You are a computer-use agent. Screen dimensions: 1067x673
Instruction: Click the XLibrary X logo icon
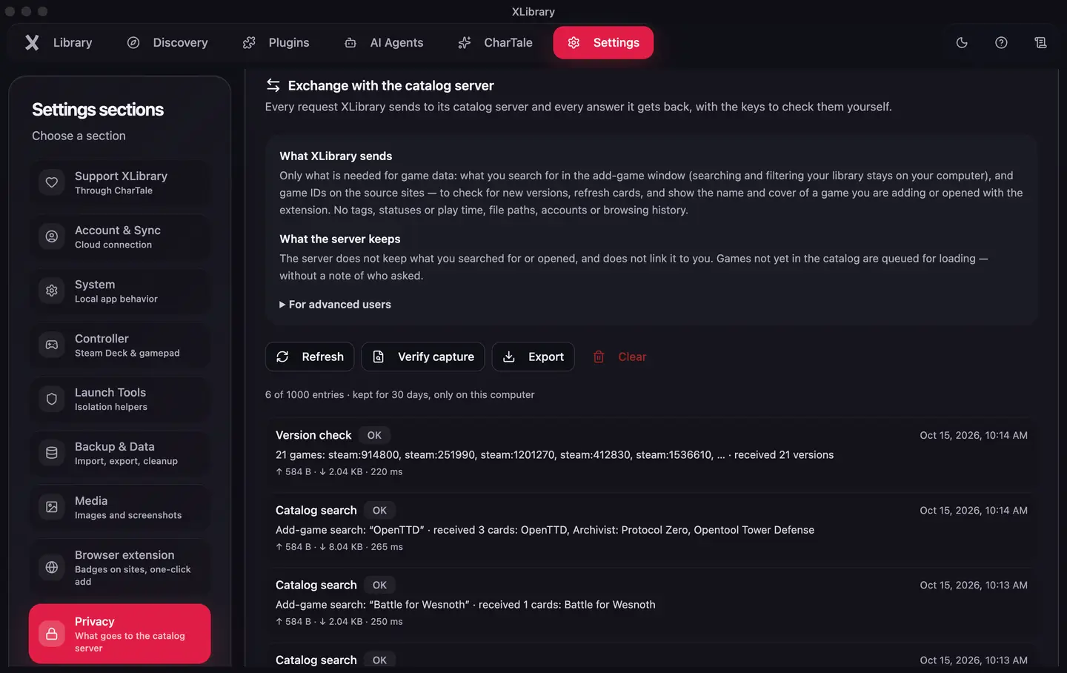32,42
